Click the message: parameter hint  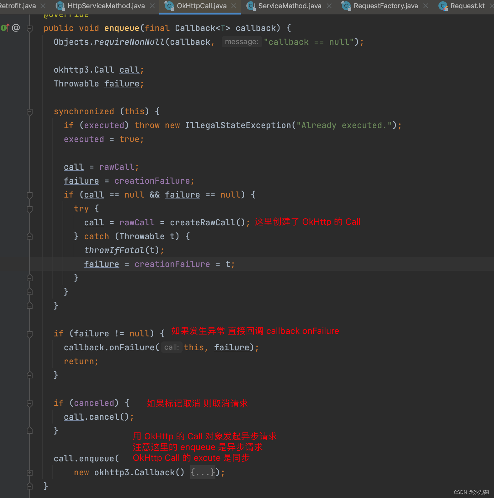pyautogui.click(x=242, y=42)
